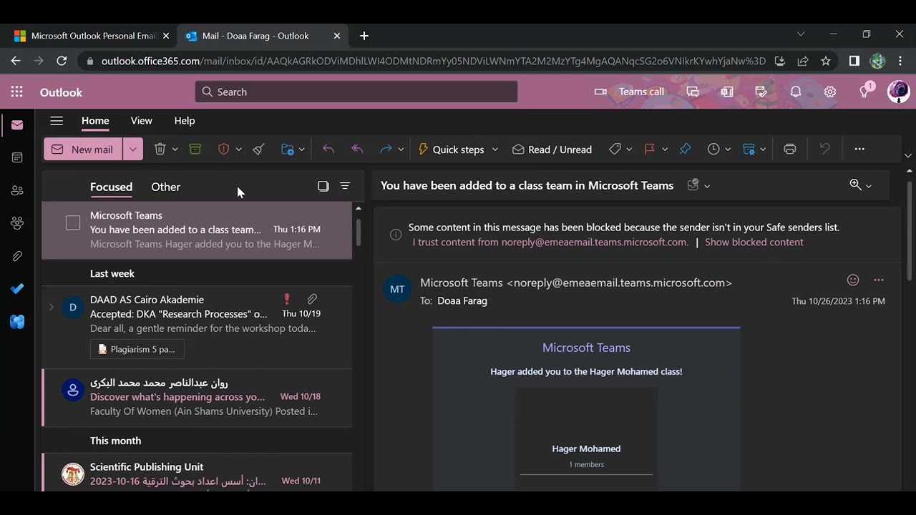Open the app launcher grid

pos(17,92)
